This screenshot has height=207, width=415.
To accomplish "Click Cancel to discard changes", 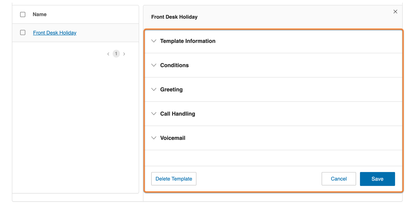I will tap(338, 179).
